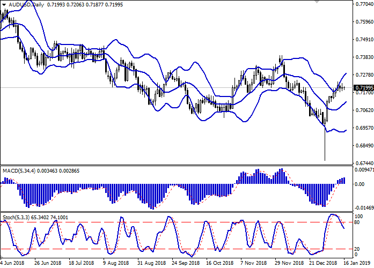The width and height of the screenshot is (374, 268).
Task: Click the MACD values 0.003463 0.002865
Action: [x=58, y=171]
